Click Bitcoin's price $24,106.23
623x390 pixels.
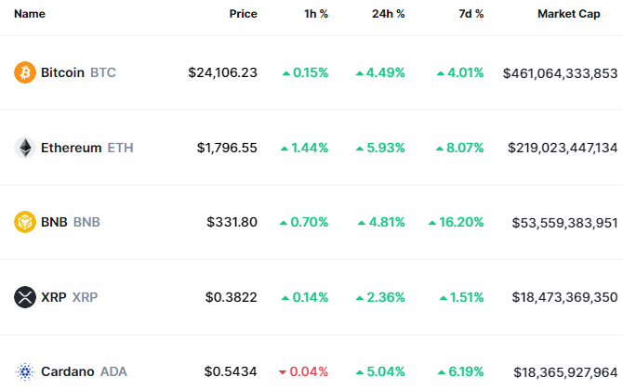(x=222, y=72)
